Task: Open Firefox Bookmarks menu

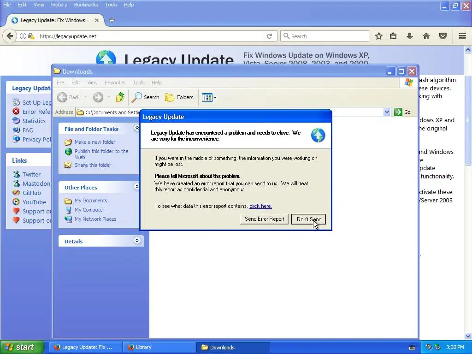Action: pos(86,5)
